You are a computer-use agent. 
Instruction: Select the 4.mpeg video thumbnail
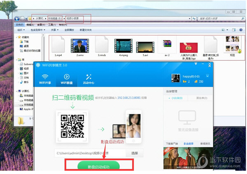pos(123,46)
